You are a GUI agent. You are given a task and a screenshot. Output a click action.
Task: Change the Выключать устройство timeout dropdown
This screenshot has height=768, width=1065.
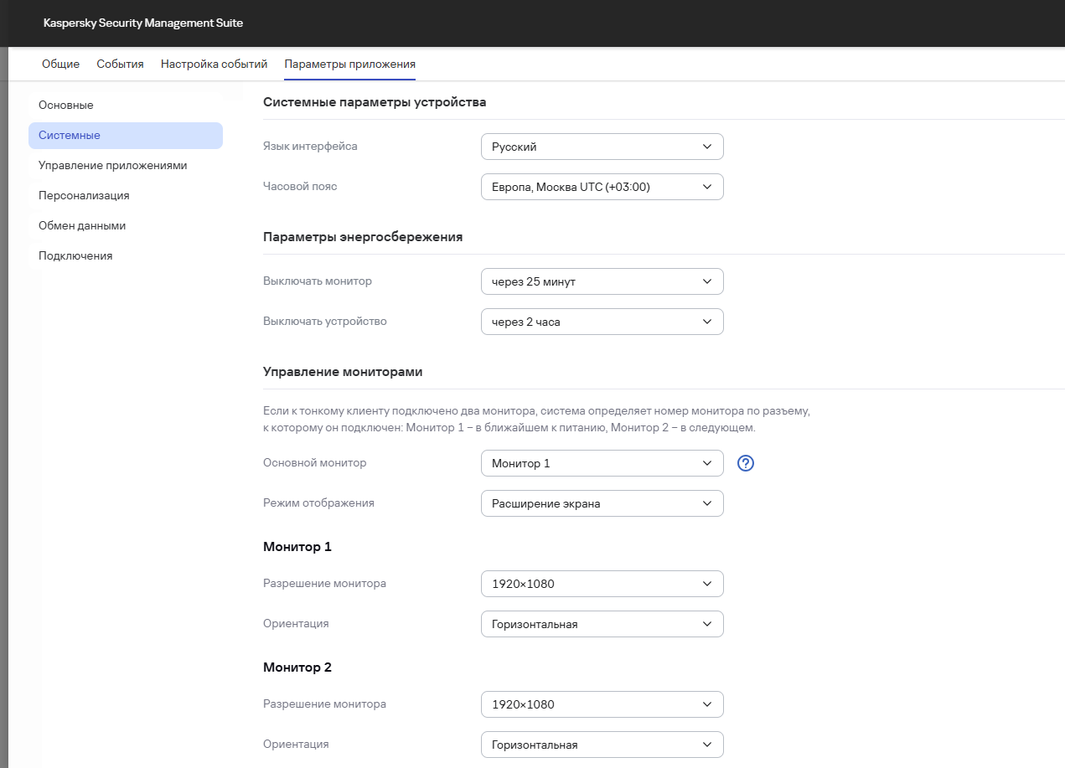pos(602,322)
